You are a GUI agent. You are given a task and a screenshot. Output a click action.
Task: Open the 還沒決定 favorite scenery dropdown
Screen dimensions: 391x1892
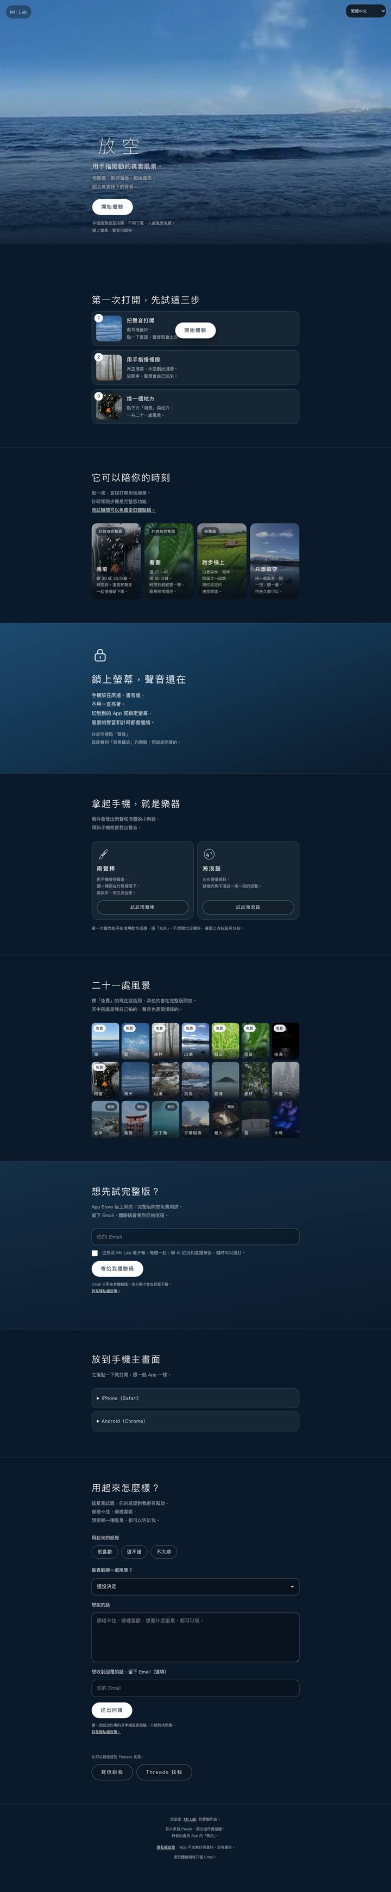point(195,1586)
